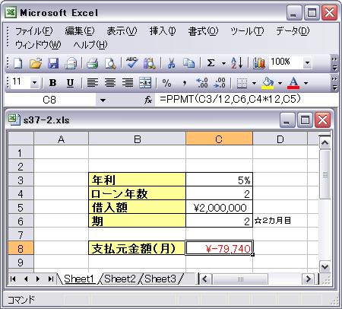Screen dimensions: 342x309
Task: Expand the Name Box dropdown arrow
Action: pos(103,100)
